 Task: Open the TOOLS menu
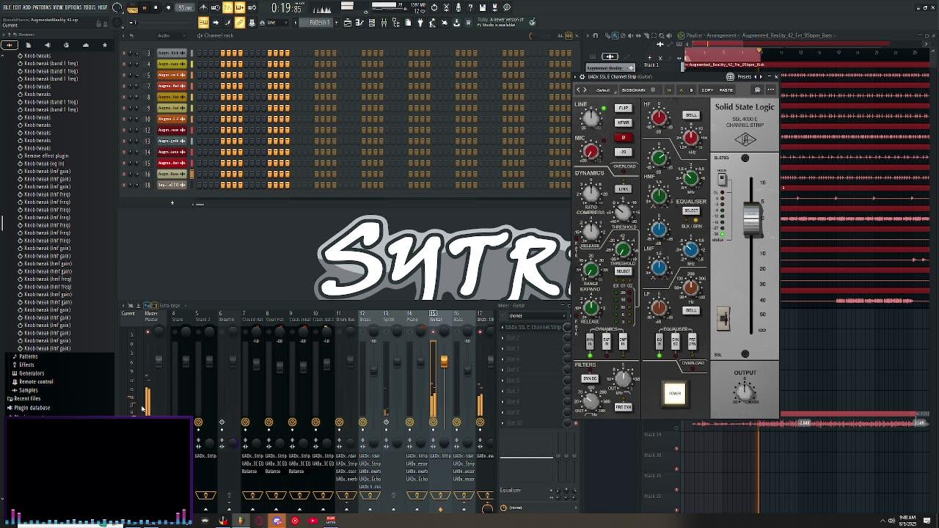click(89, 7)
